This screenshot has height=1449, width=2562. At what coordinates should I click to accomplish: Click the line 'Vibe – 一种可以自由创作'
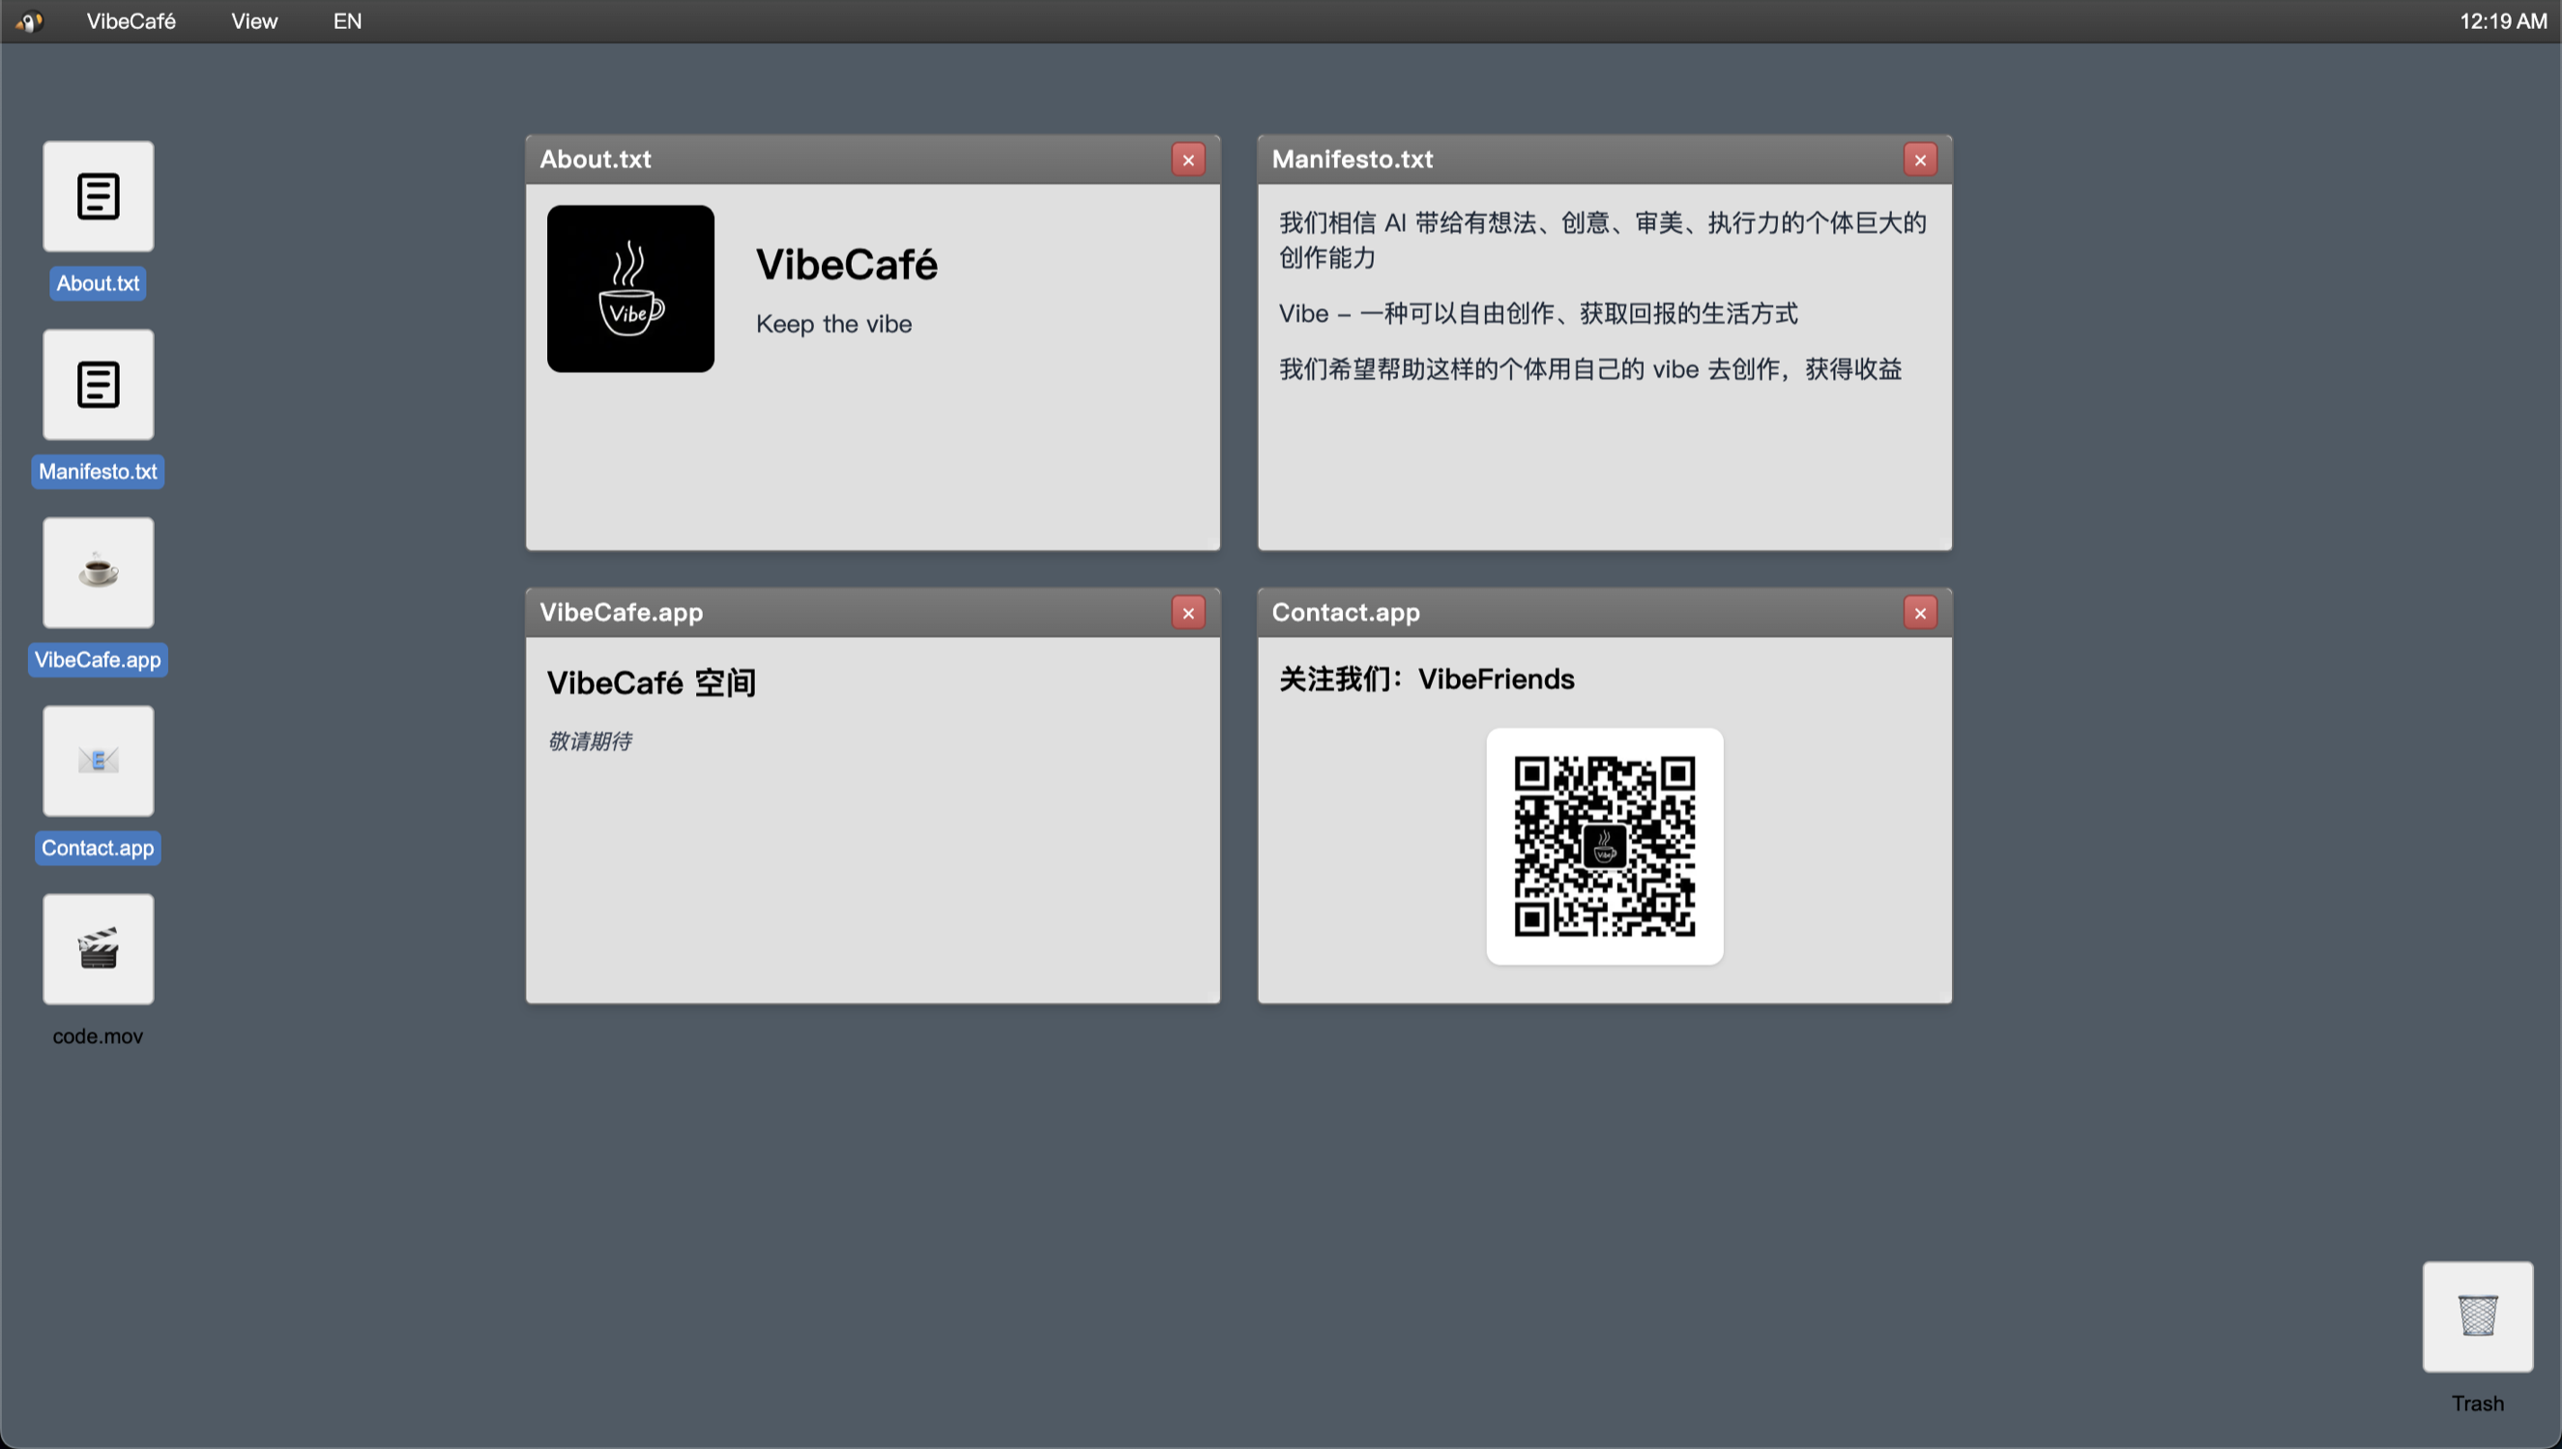tap(1538, 313)
